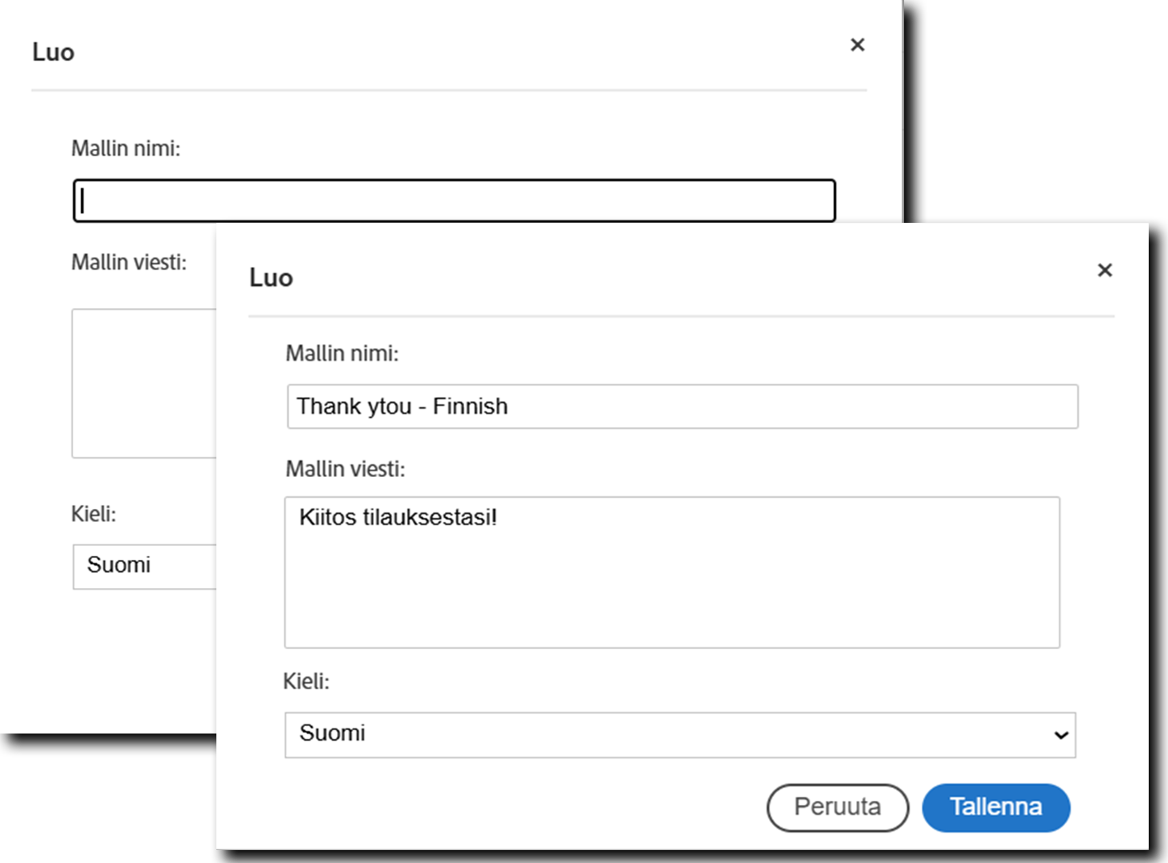Click the chevron arrow of the Kieli dropdown
Screen dimensions: 1168x863
1061,735
